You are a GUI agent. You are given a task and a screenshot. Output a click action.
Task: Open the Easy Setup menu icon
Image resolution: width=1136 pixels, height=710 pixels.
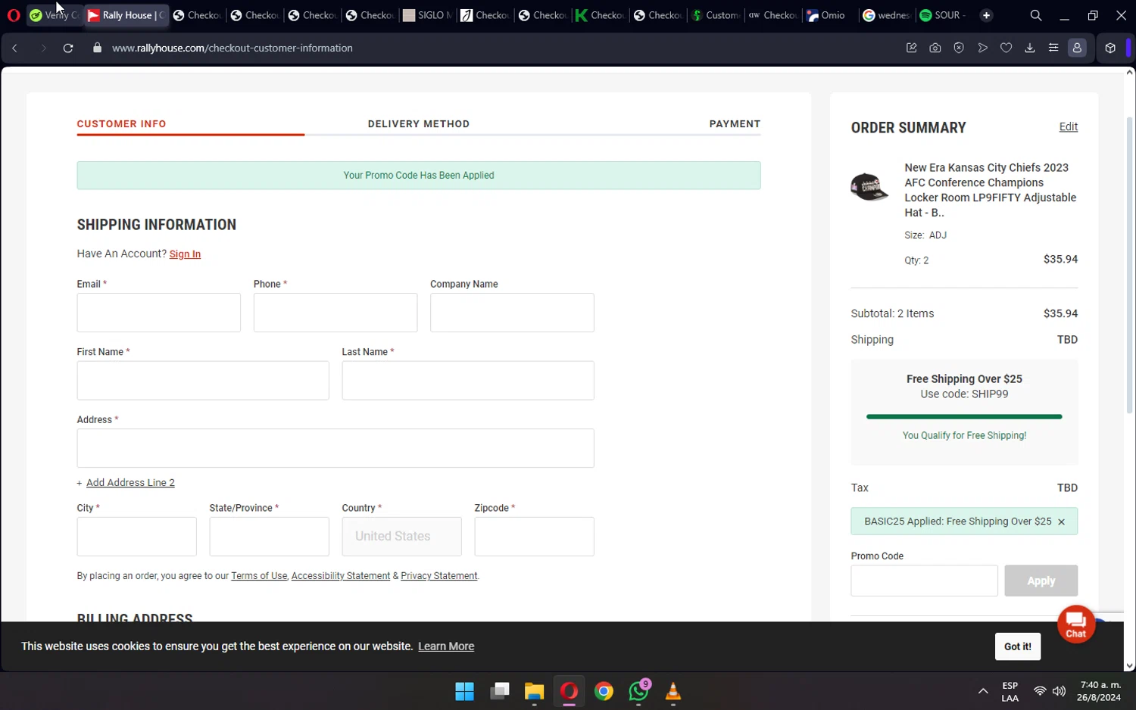[x=1053, y=48]
